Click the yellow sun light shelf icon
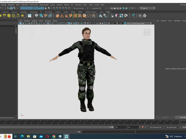186x139 pixels. 22,16
